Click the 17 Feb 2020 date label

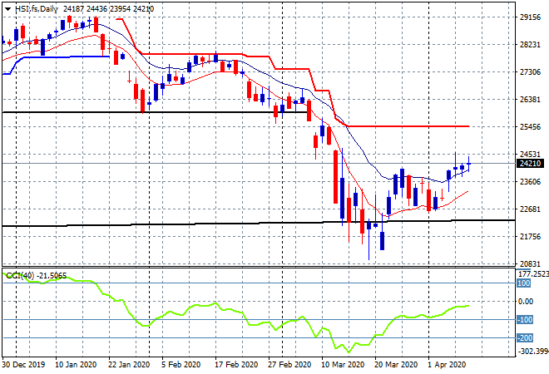pos(236,365)
